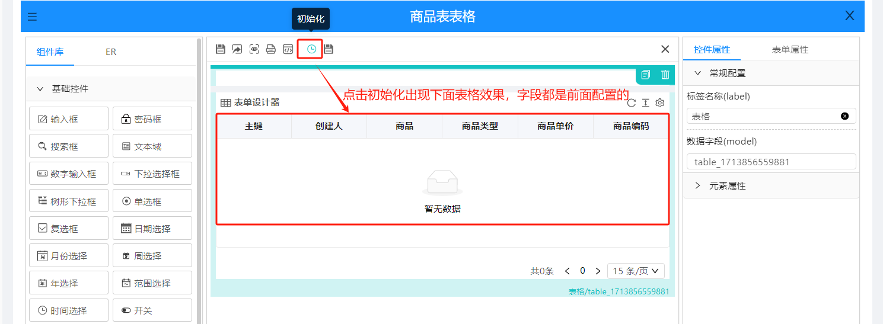Open preview with the eye icon

(254, 49)
